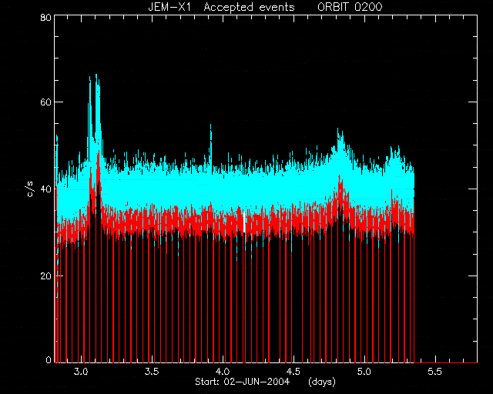Click the y-axis tick label 0
493x394 pixels.
[49, 359]
